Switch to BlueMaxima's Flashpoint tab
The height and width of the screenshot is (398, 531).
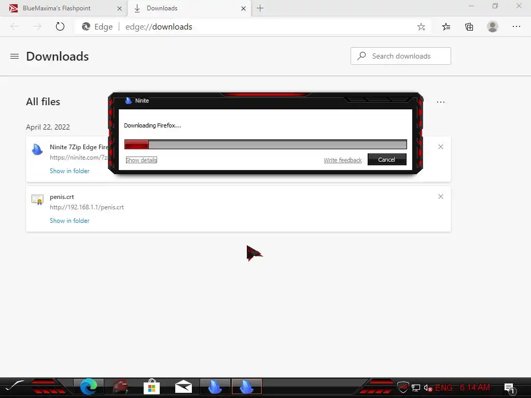(64, 8)
